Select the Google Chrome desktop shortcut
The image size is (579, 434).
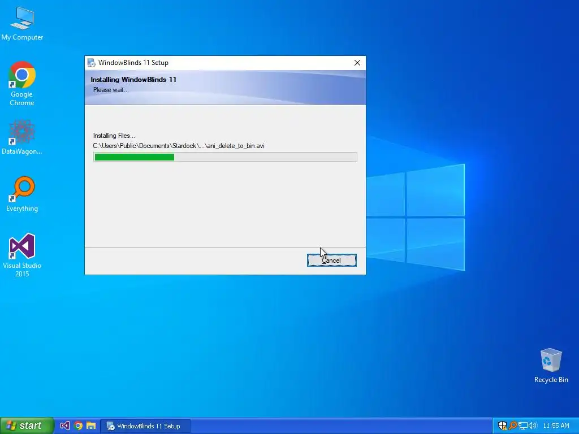(22, 84)
